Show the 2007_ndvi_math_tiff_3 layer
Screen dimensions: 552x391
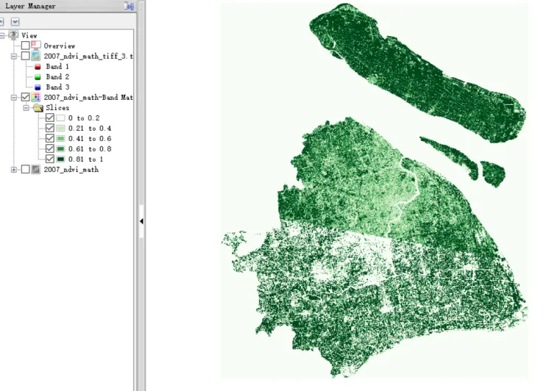coord(26,56)
